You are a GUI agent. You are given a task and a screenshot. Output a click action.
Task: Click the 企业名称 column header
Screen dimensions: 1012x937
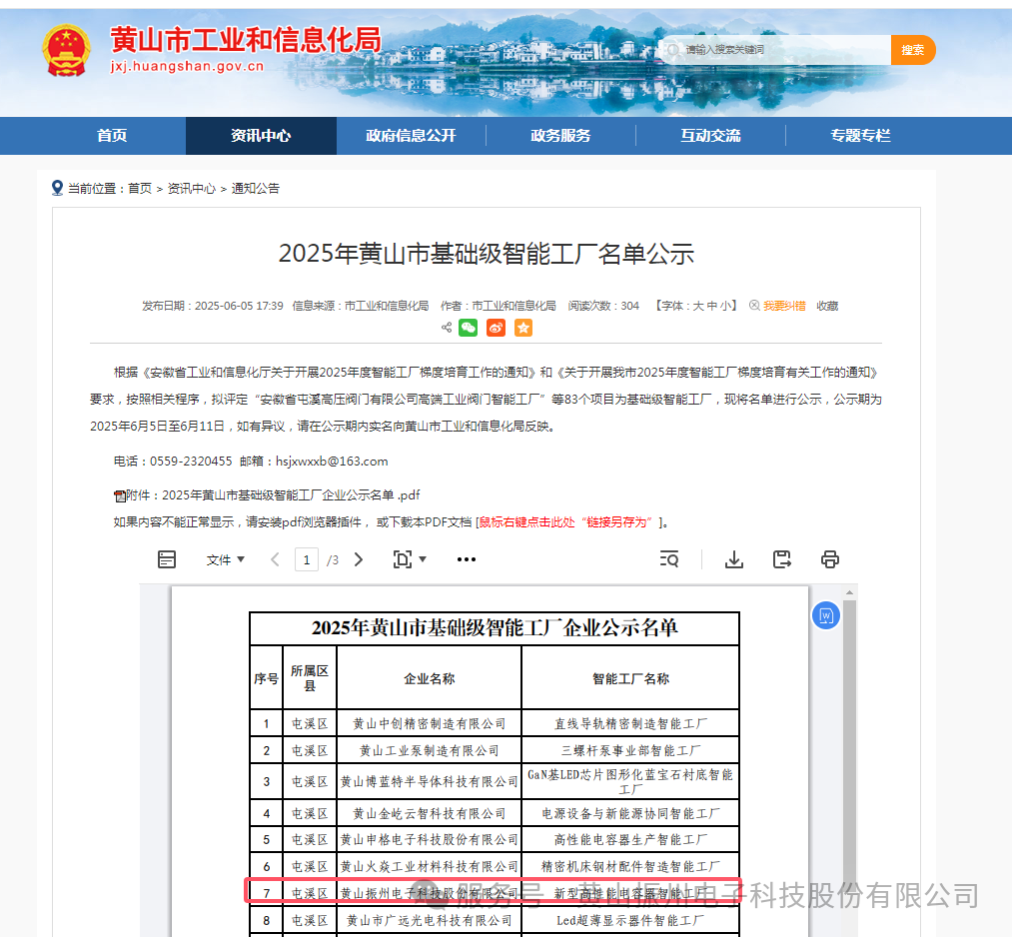click(430, 679)
